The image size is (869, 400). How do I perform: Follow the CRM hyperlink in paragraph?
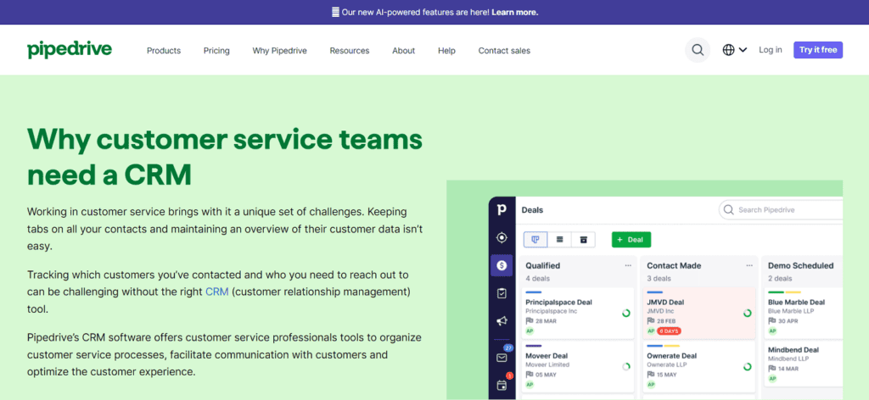216,291
